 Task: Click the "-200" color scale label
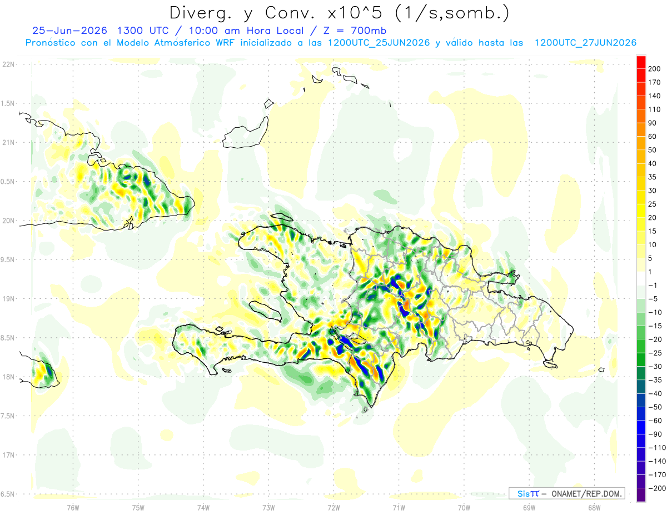(658, 488)
